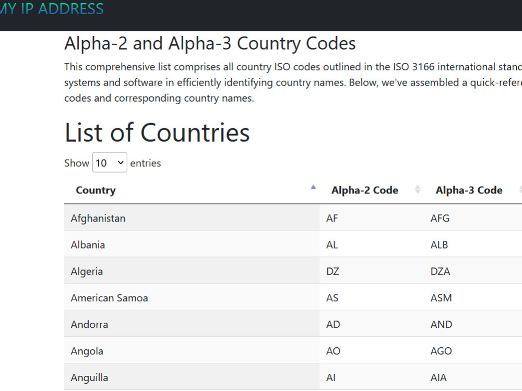
Task: Select the Albania row
Action: pyautogui.click(x=293, y=245)
